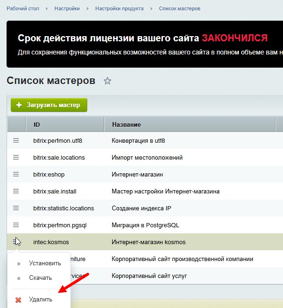Choose Скачать in the context menu
This screenshot has width=283, height=308.
pyautogui.click(x=40, y=278)
